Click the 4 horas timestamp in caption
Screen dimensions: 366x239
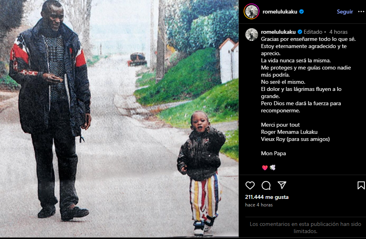(x=338, y=32)
